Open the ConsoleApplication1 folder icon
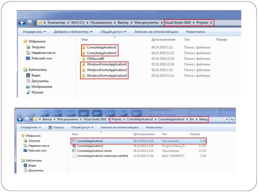Viewport: 258px width, 193px height. click(83, 47)
